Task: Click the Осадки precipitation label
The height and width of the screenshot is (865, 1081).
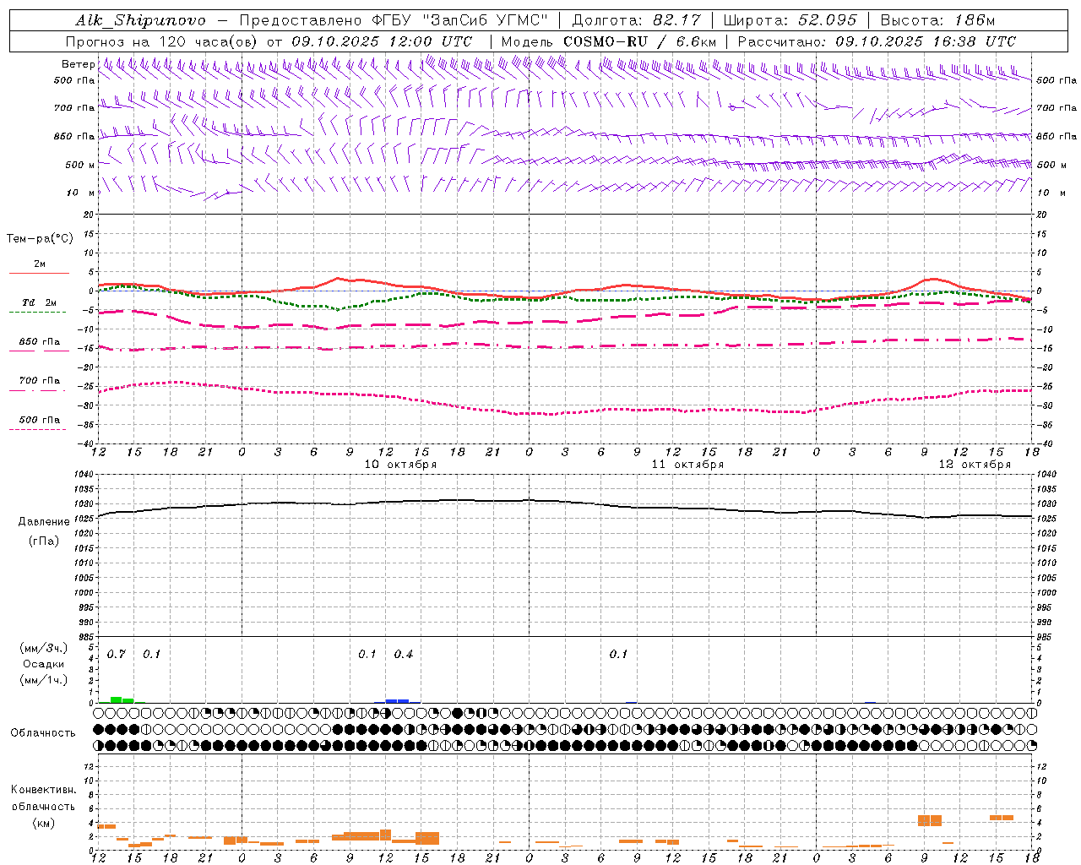Action: coord(43,664)
